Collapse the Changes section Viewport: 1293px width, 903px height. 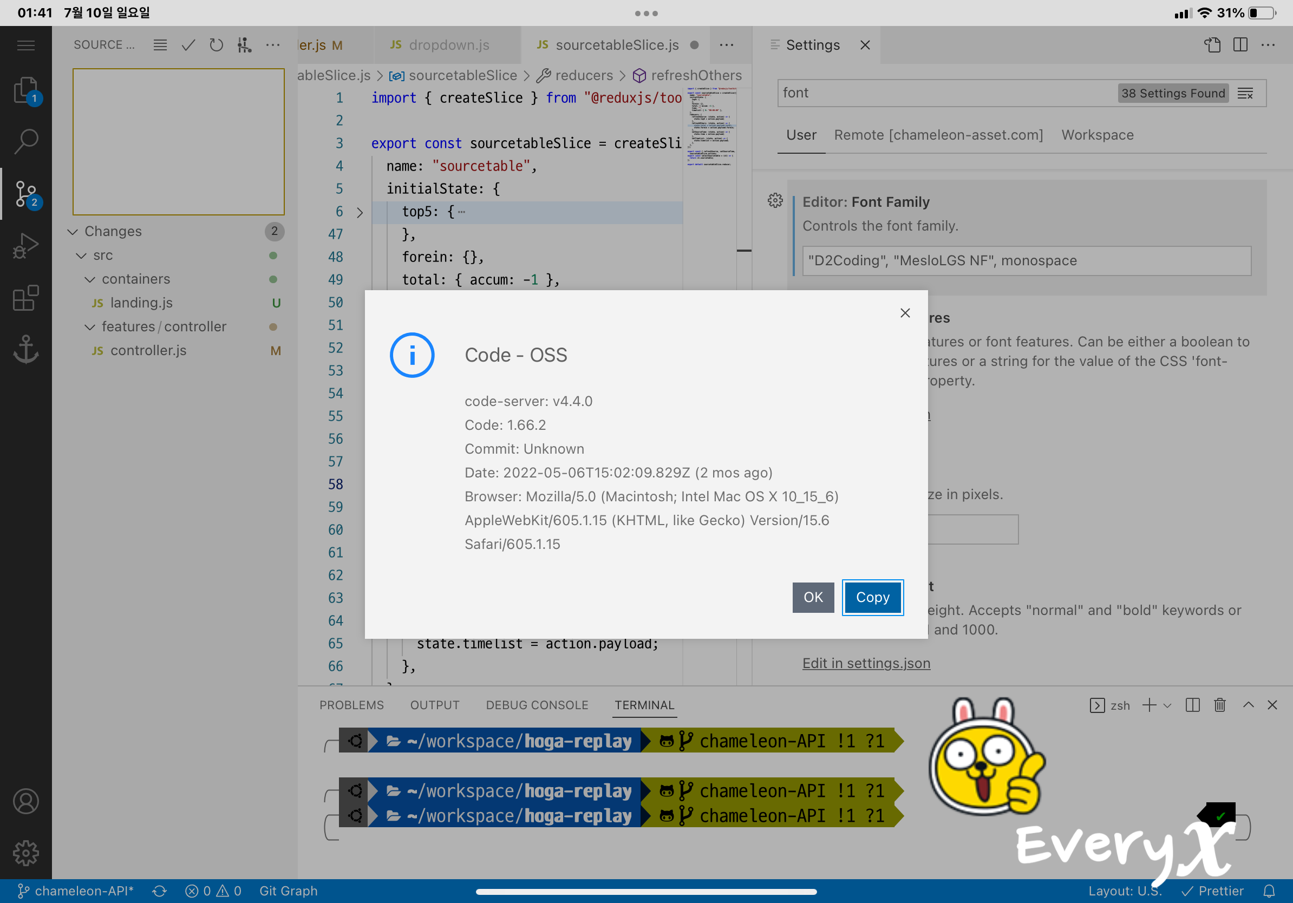point(73,231)
